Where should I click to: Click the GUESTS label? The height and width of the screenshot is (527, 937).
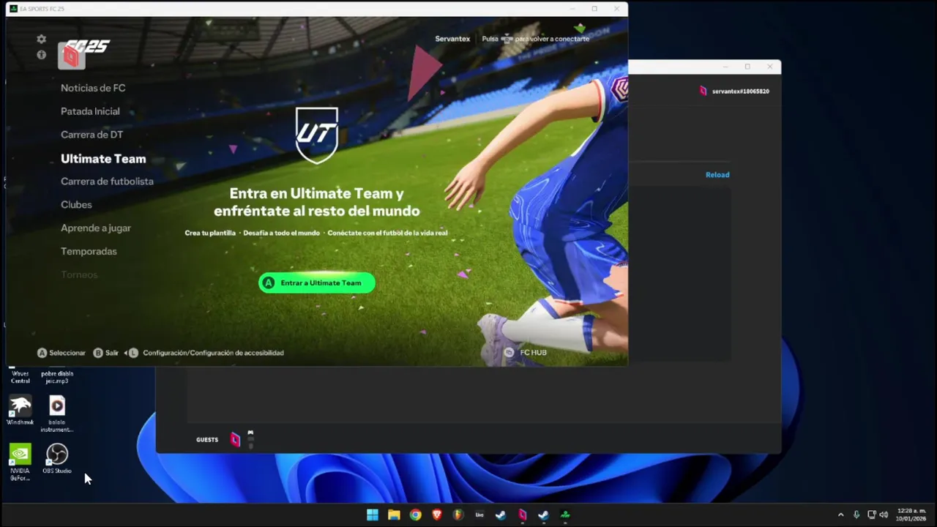[x=207, y=440]
